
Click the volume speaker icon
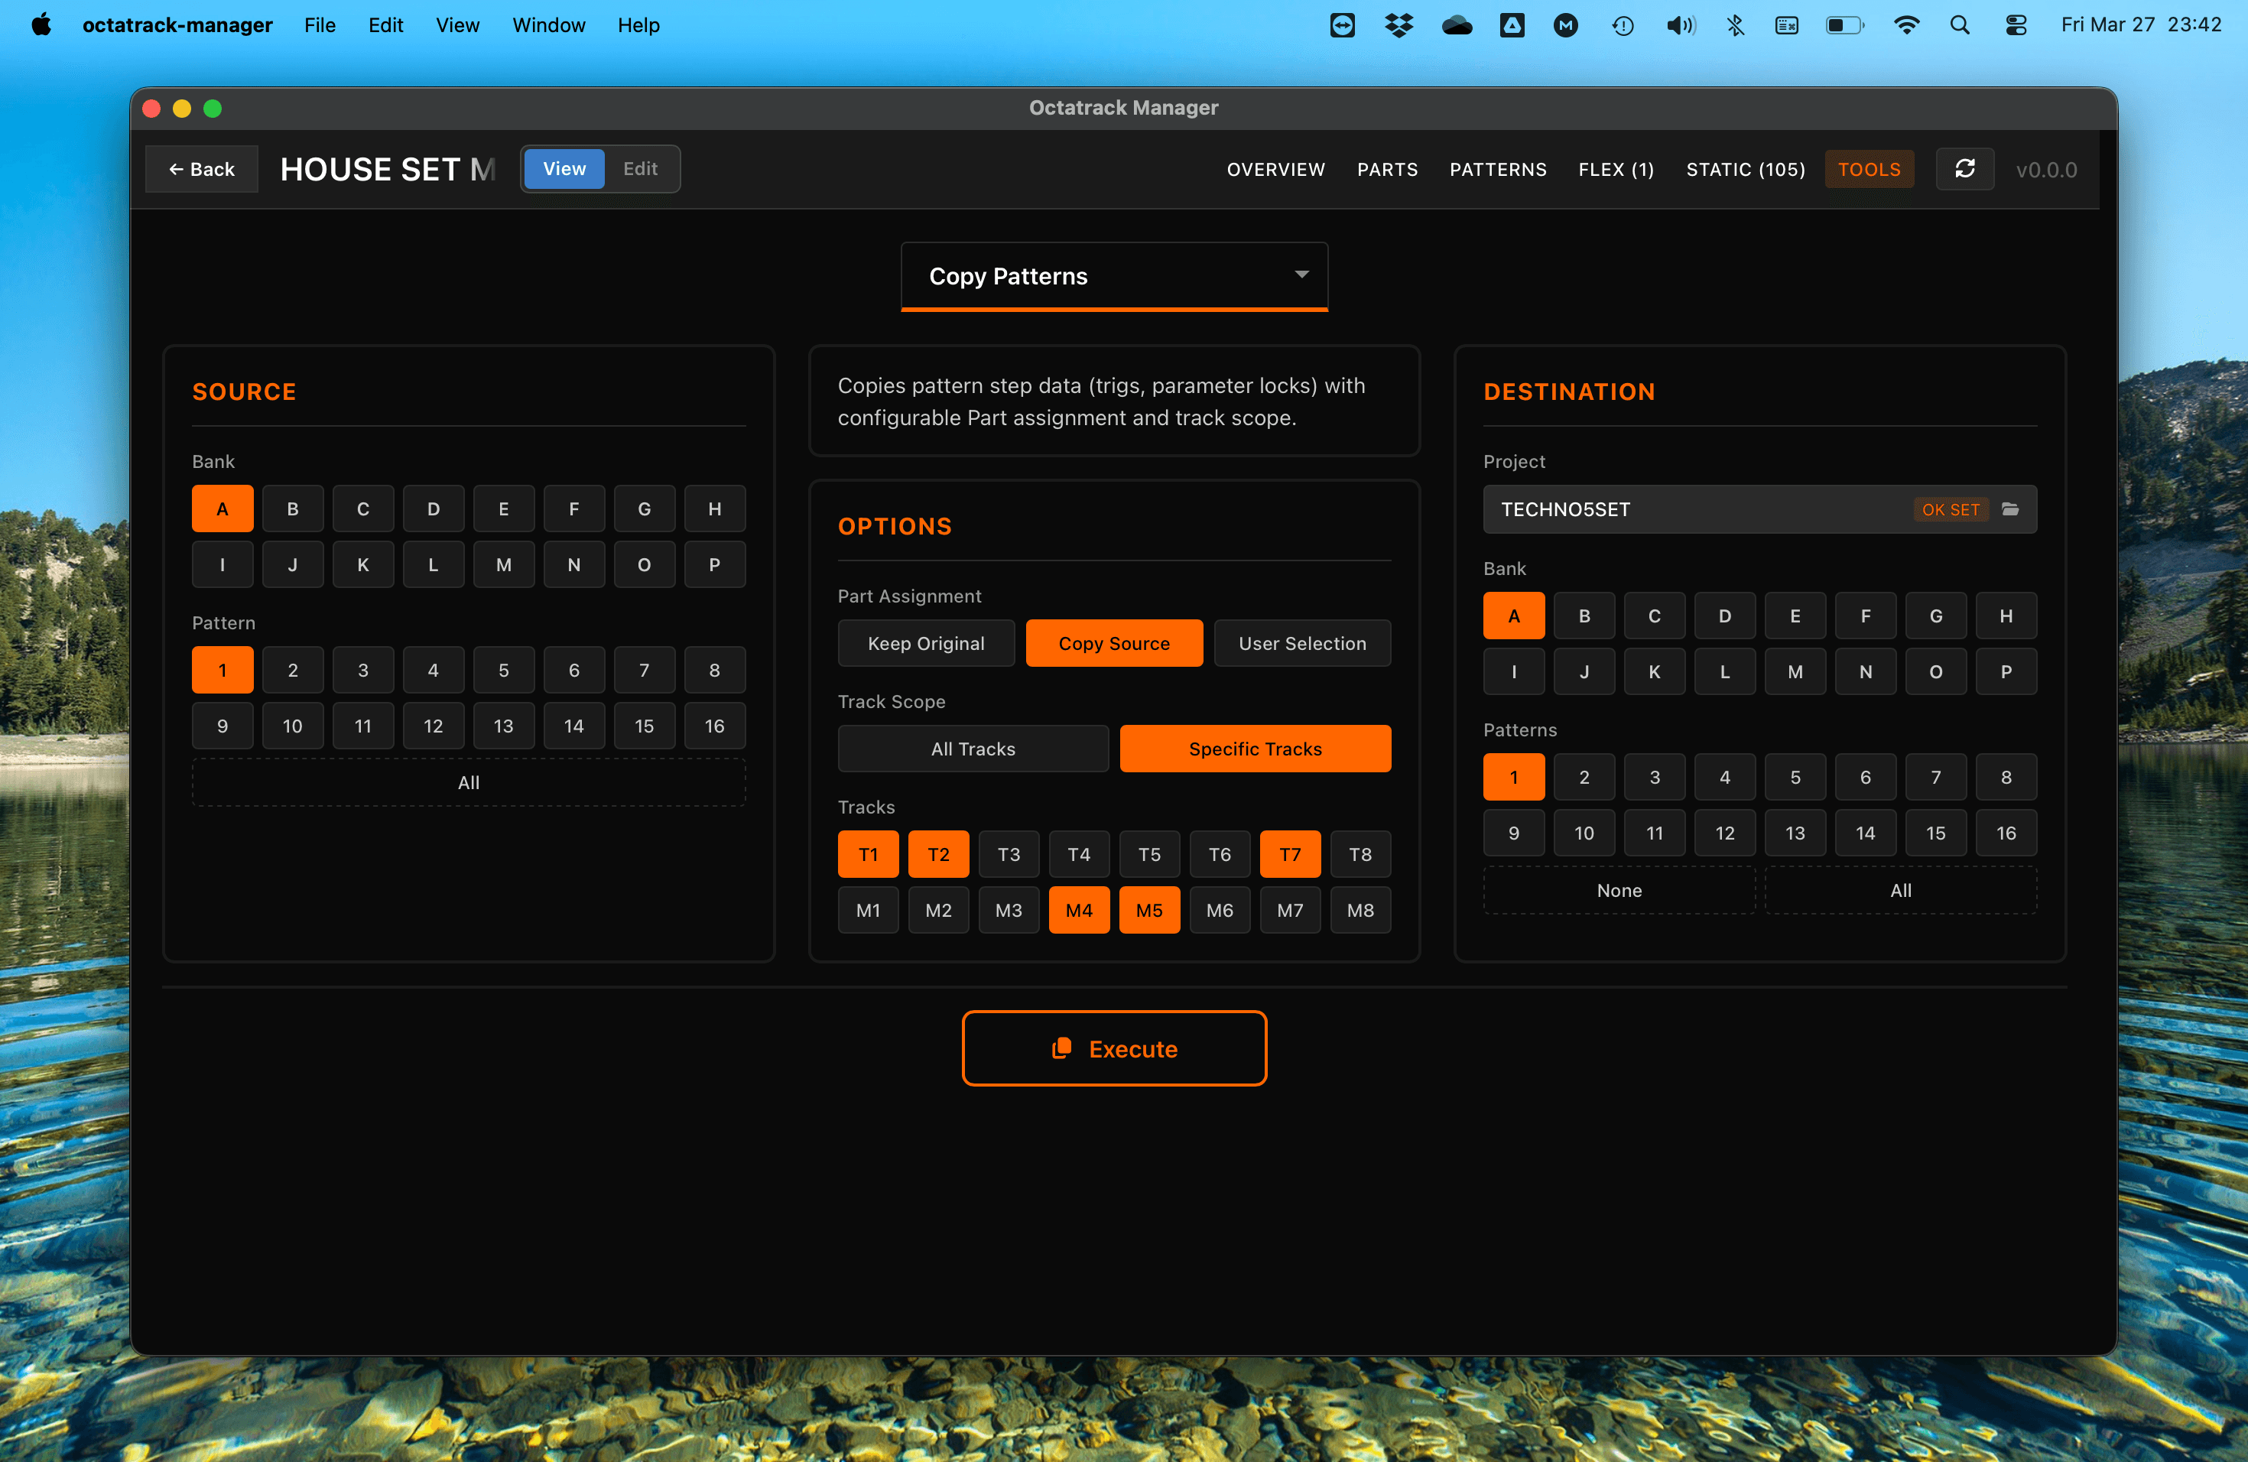1679,25
